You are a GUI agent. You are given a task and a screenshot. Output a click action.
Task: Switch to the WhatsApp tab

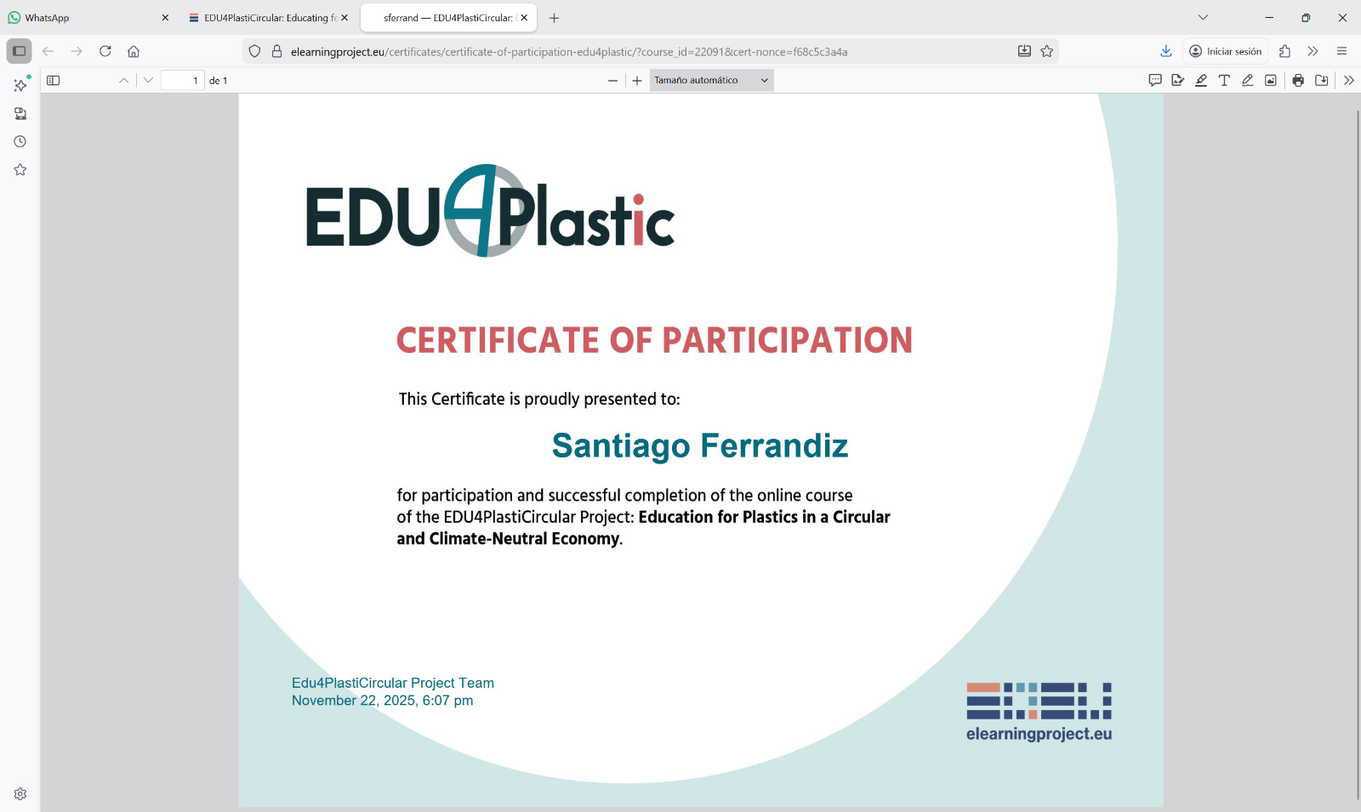tap(85, 18)
